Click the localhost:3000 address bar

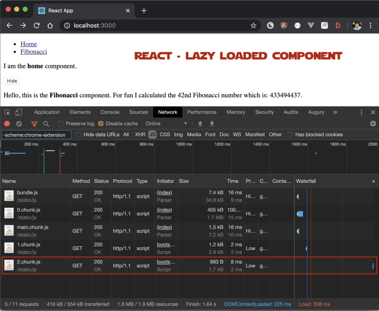tap(160, 26)
